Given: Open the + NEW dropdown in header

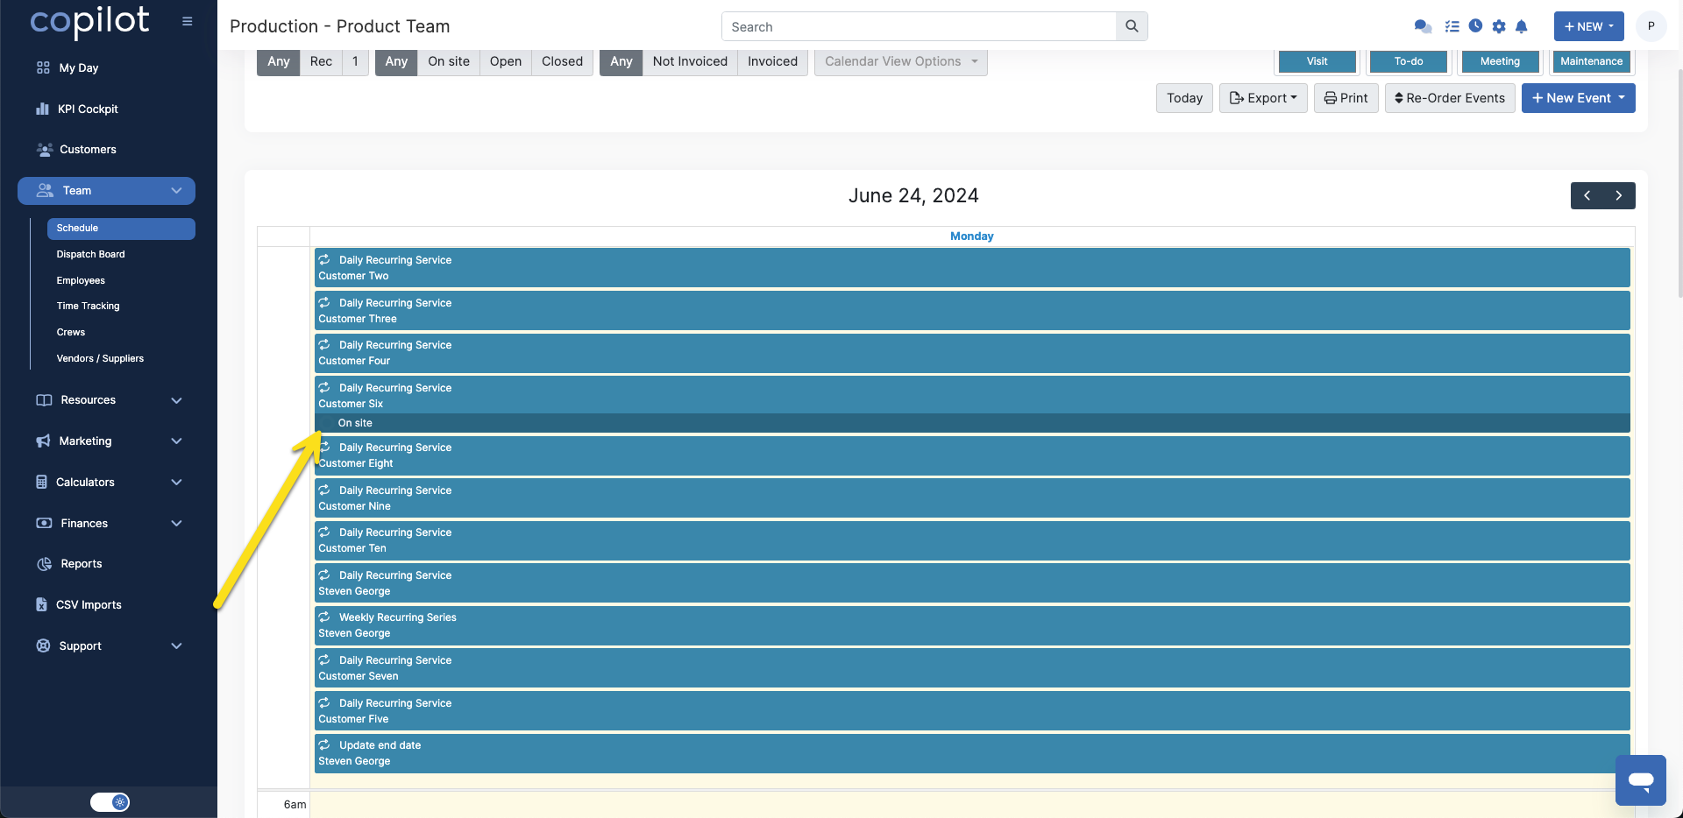Looking at the screenshot, I should click(x=1588, y=26).
